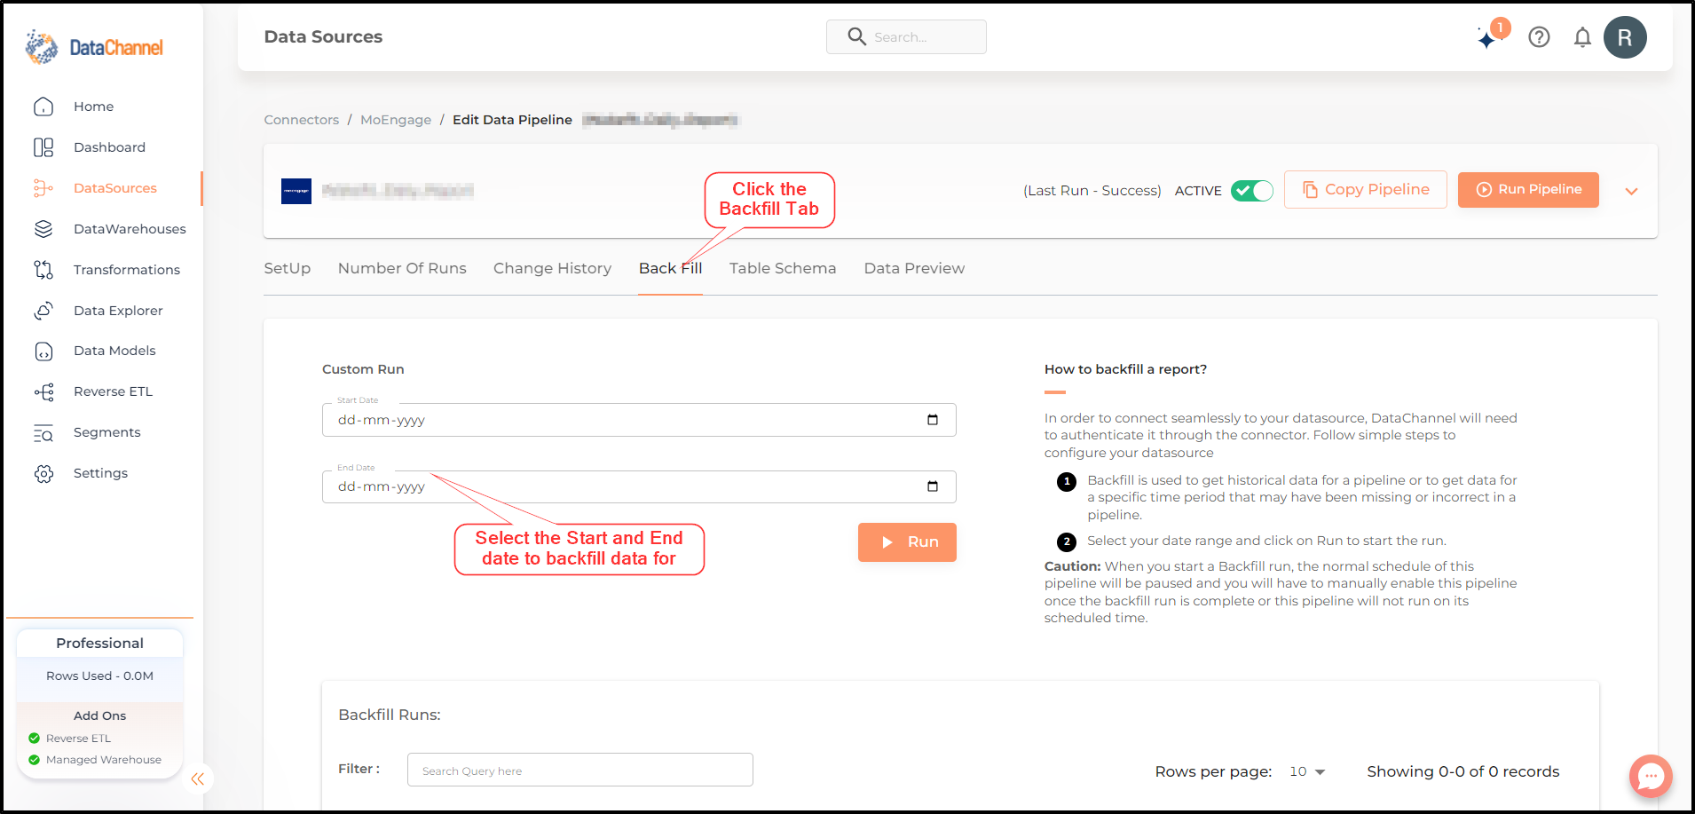The height and width of the screenshot is (814, 1695).
Task: Open the user avatar R menu
Action: [x=1625, y=37]
